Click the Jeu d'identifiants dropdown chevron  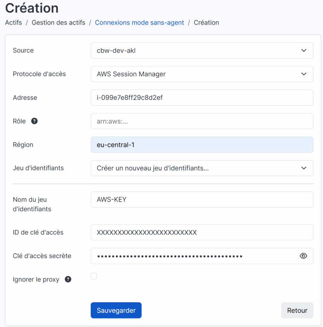pyautogui.click(x=304, y=168)
